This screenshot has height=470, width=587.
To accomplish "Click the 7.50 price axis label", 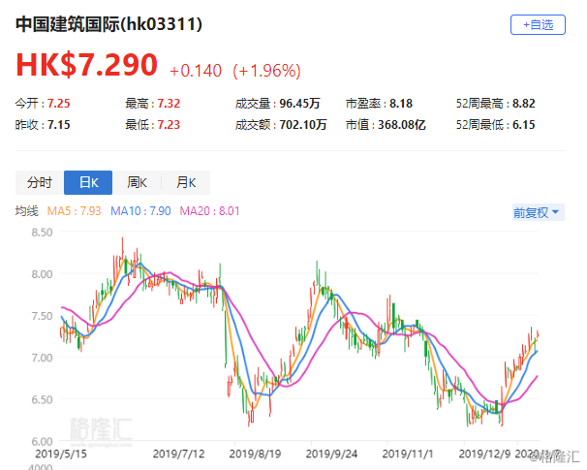I will 42,316.
